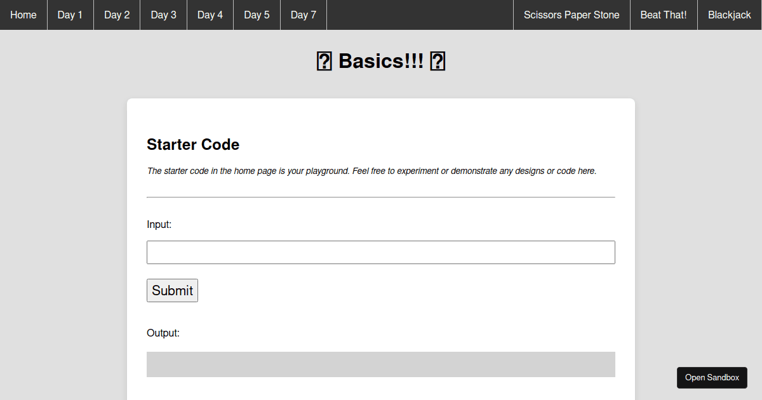
Task: Open the Day 5 page
Action: point(257,15)
